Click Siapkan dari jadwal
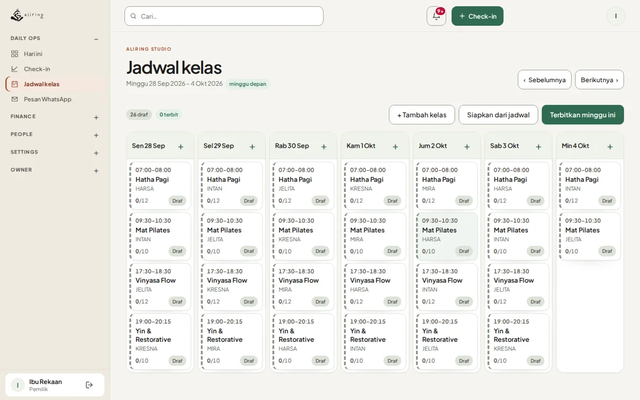 click(498, 115)
